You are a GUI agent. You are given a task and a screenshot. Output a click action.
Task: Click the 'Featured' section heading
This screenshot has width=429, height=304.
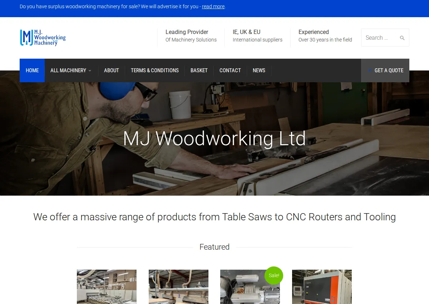point(214,247)
